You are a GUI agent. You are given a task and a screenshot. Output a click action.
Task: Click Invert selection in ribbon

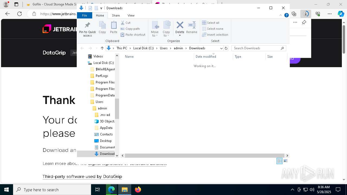[215, 35]
